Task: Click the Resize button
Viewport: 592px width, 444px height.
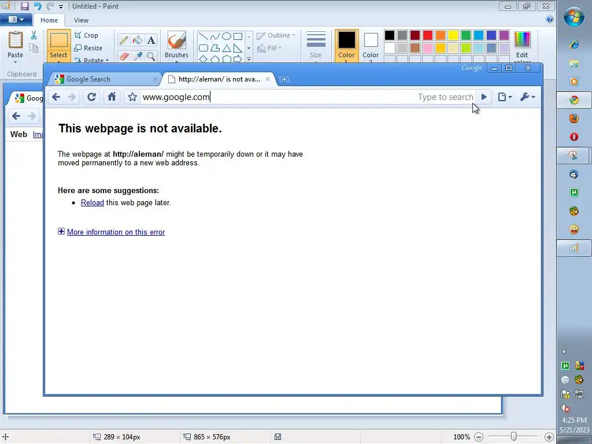Action: click(x=88, y=48)
